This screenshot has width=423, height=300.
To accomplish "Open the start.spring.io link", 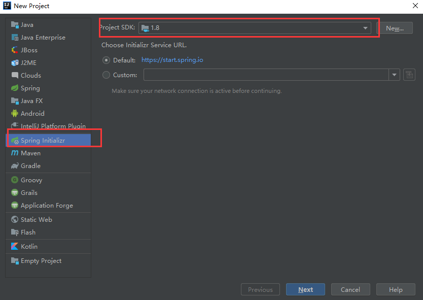I will click(172, 60).
